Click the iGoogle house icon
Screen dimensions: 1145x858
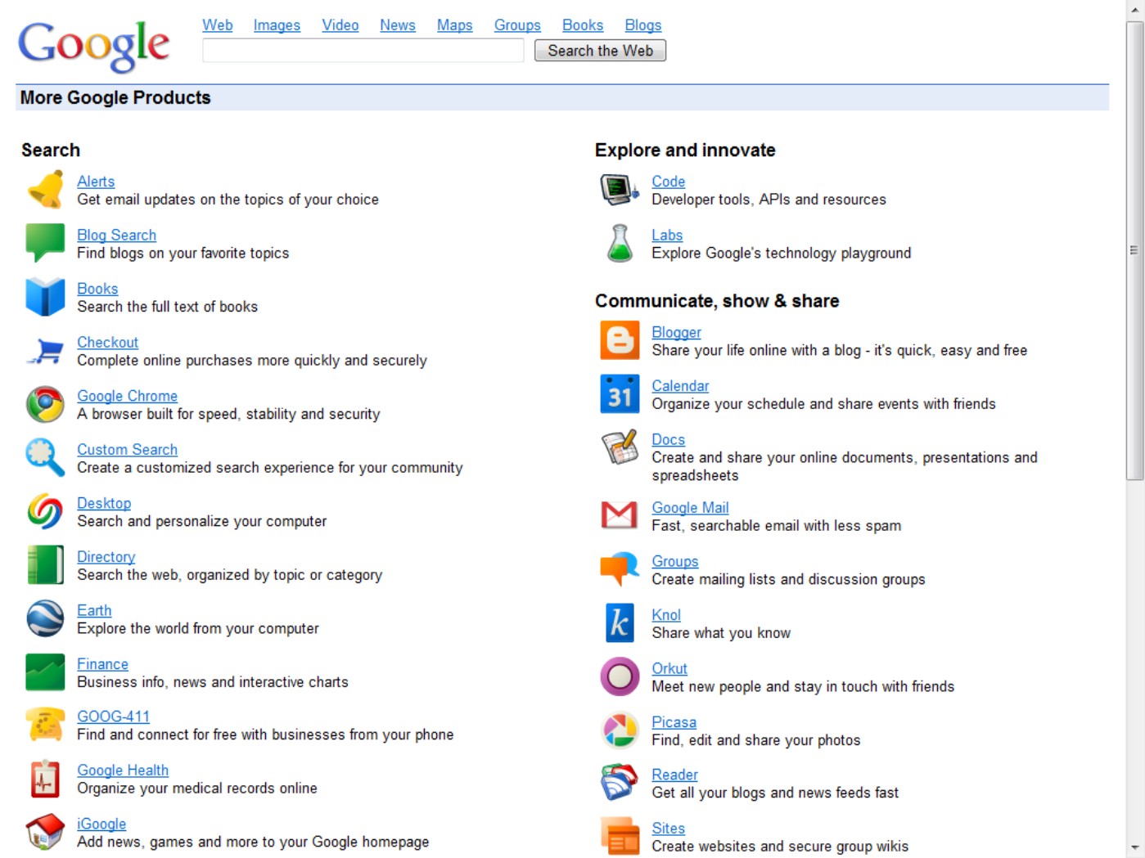coord(45,832)
